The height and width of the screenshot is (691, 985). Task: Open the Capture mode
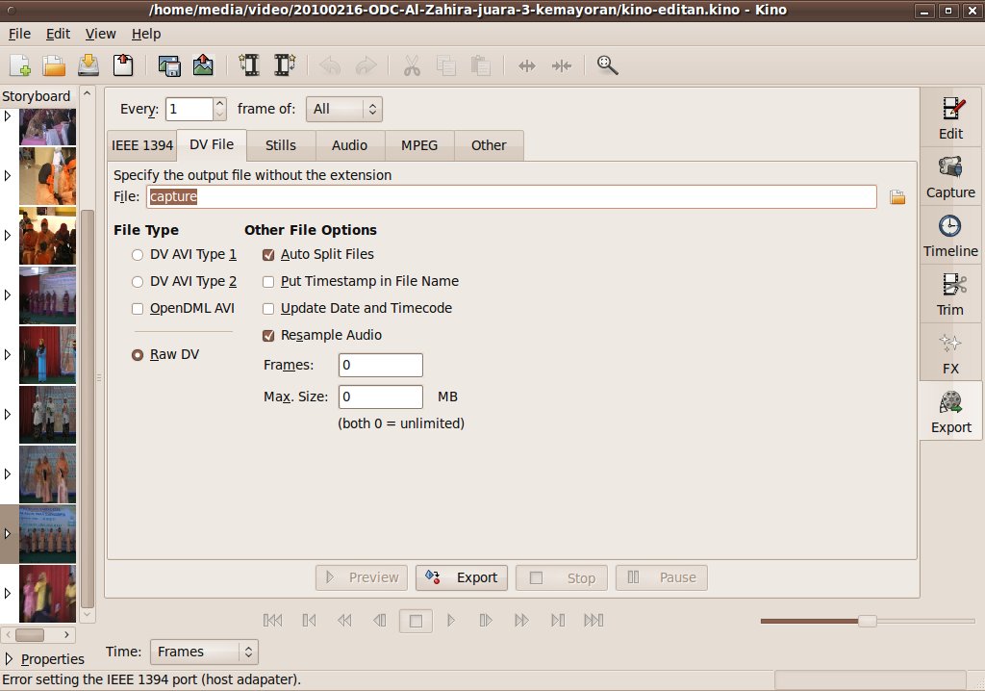pyautogui.click(x=950, y=177)
